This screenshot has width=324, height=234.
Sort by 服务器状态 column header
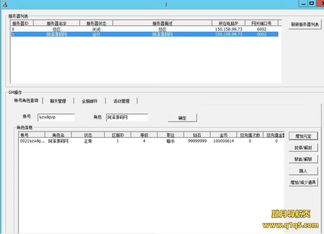(96, 23)
